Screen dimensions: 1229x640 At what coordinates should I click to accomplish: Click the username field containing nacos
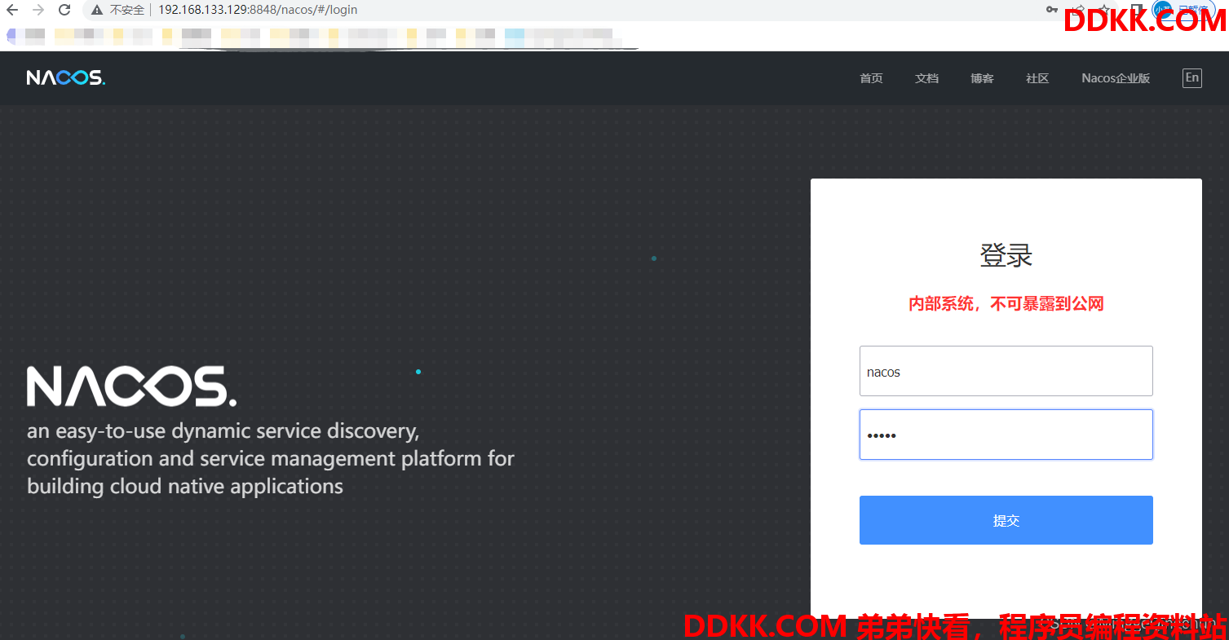click(x=1006, y=371)
